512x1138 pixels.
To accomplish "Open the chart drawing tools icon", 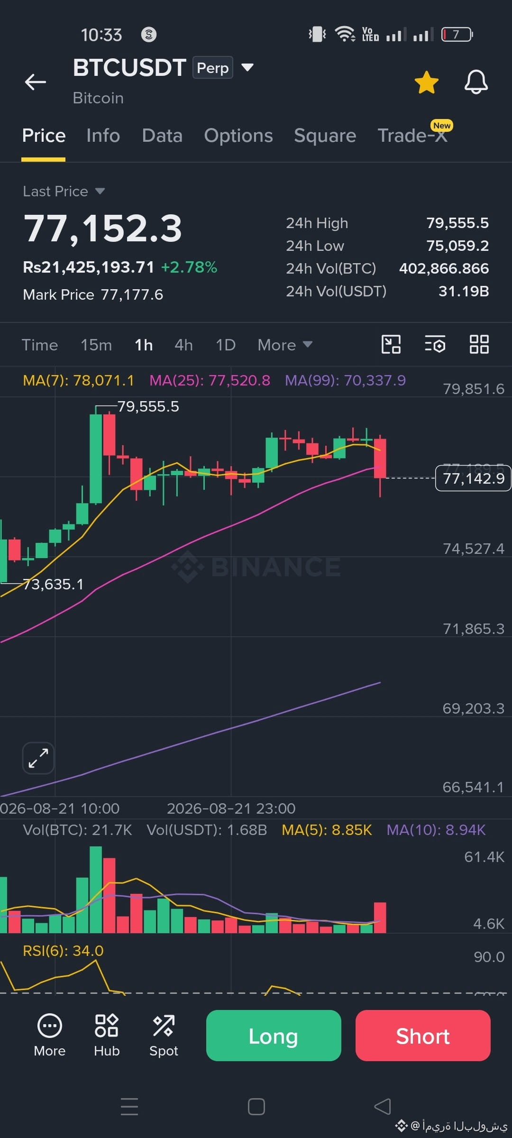I will point(391,344).
